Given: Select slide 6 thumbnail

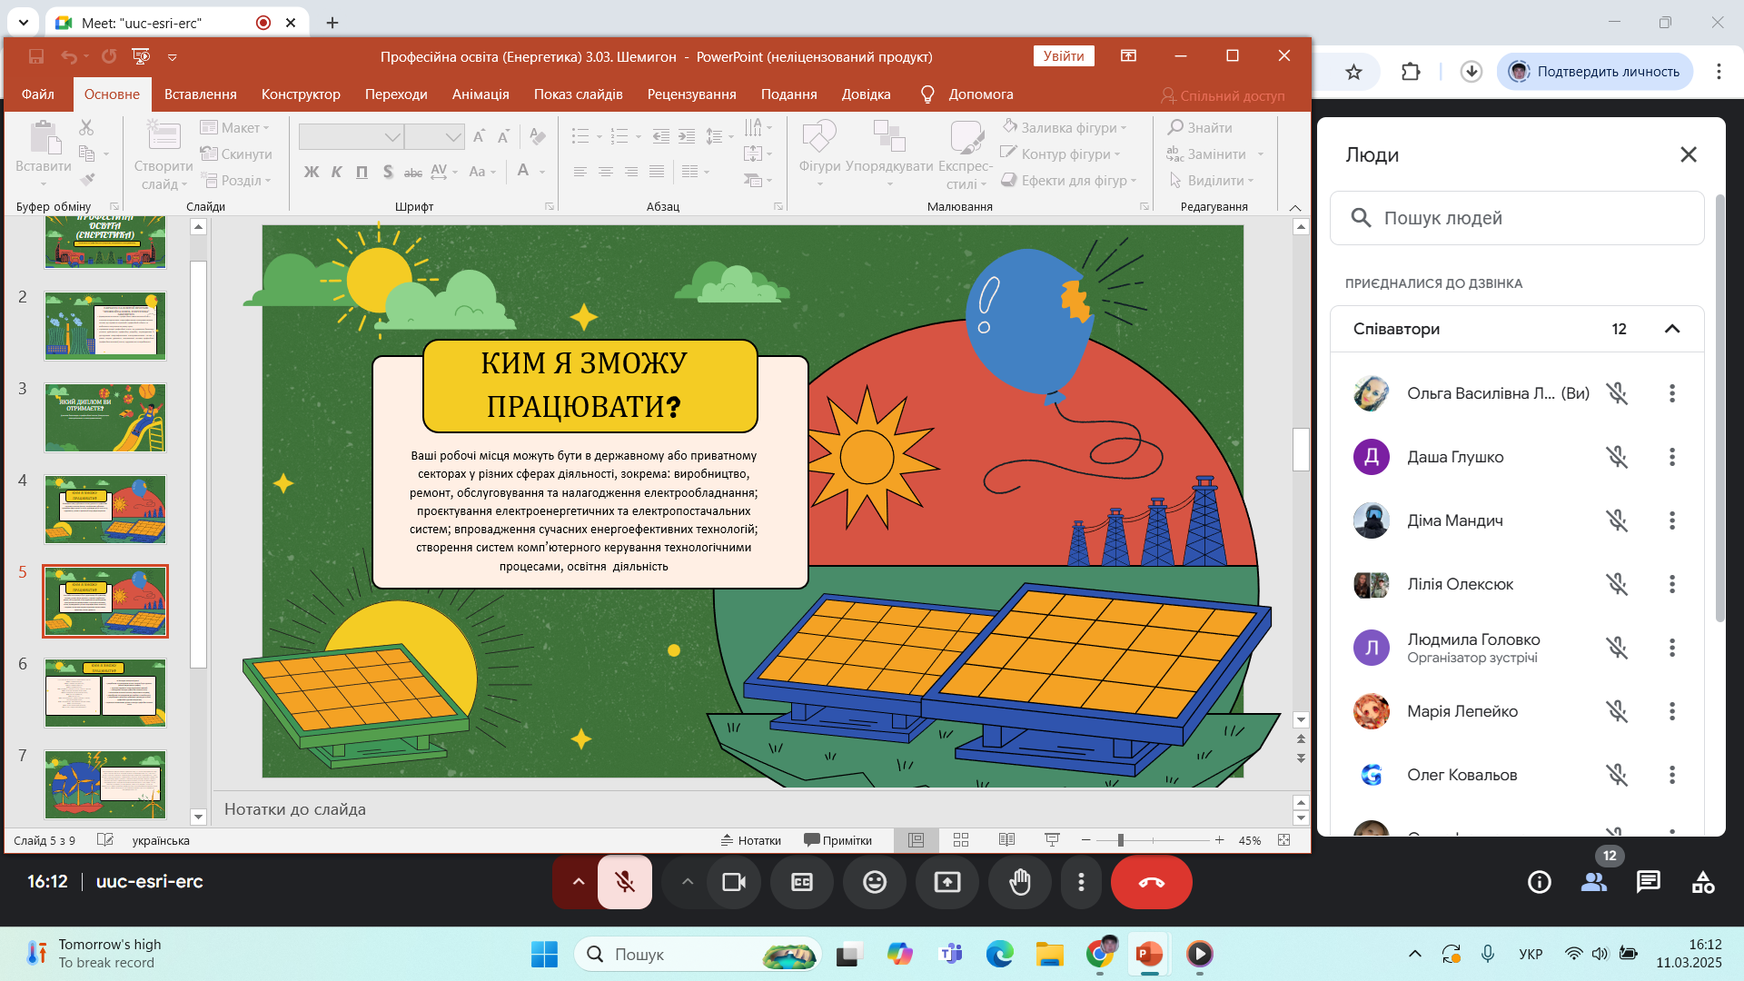Looking at the screenshot, I should tap(105, 693).
